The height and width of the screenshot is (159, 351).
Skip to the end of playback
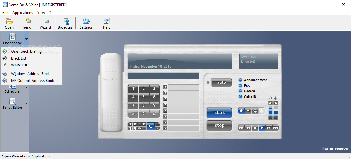coord(276,128)
